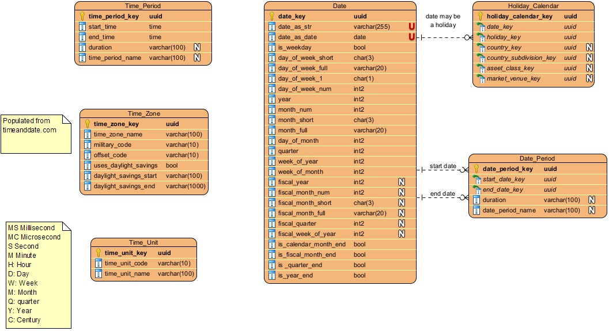Click the column icon beside fiscal_year
The height and width of the screenshot is (331, 609).
[272, 182]
